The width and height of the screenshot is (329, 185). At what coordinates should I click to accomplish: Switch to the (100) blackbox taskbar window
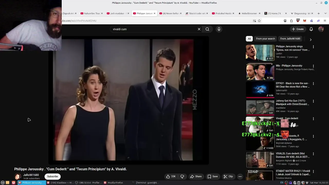pyautogui.click(x=60, y=183)
